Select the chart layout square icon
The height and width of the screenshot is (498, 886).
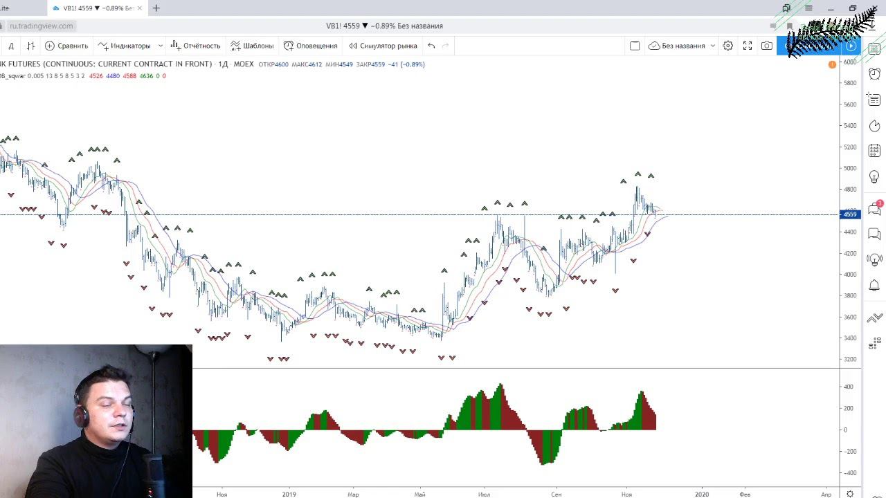(x=635, y=46)
